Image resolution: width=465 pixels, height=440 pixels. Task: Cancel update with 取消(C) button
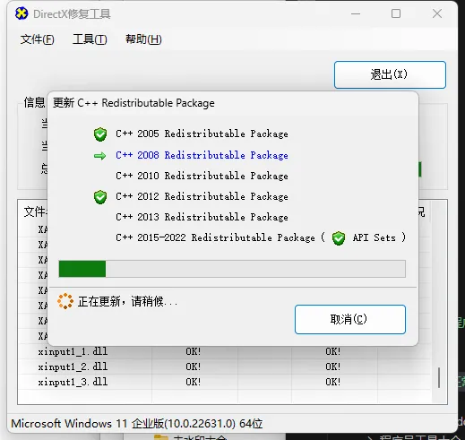(x=350, y=319)
